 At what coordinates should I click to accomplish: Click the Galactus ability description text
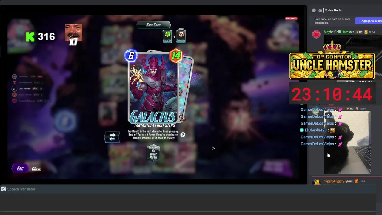pos(153,135)
